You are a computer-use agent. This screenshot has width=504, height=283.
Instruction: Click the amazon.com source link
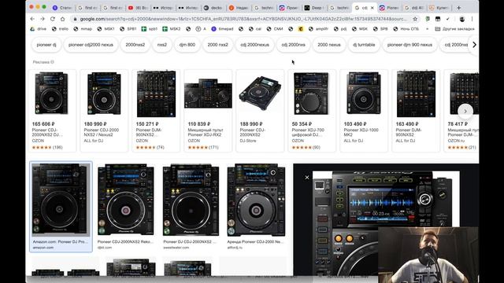[43, 248]
